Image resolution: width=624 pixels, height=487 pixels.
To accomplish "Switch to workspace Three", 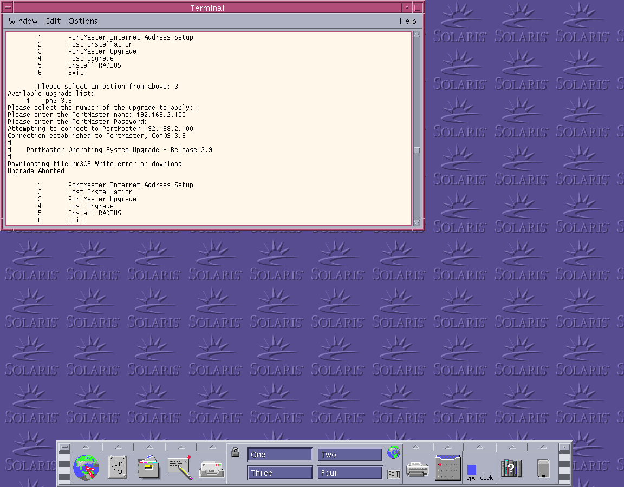I will [x=279, y=473].
